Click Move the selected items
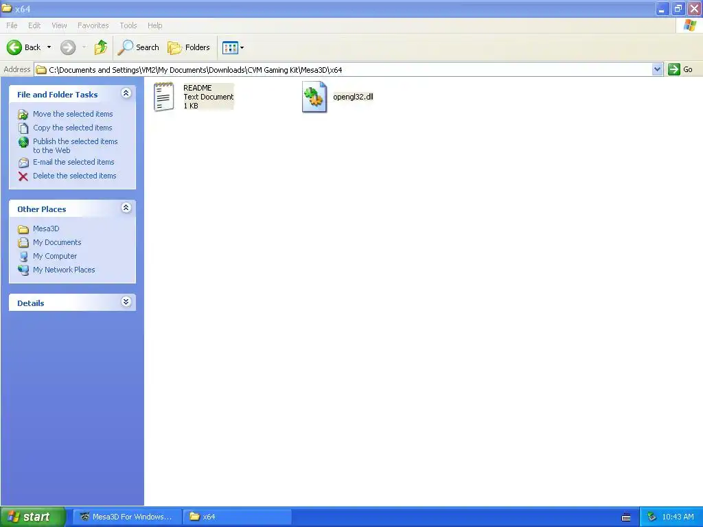The height and width of the screenshot is (527, 703). pos(73,114)
